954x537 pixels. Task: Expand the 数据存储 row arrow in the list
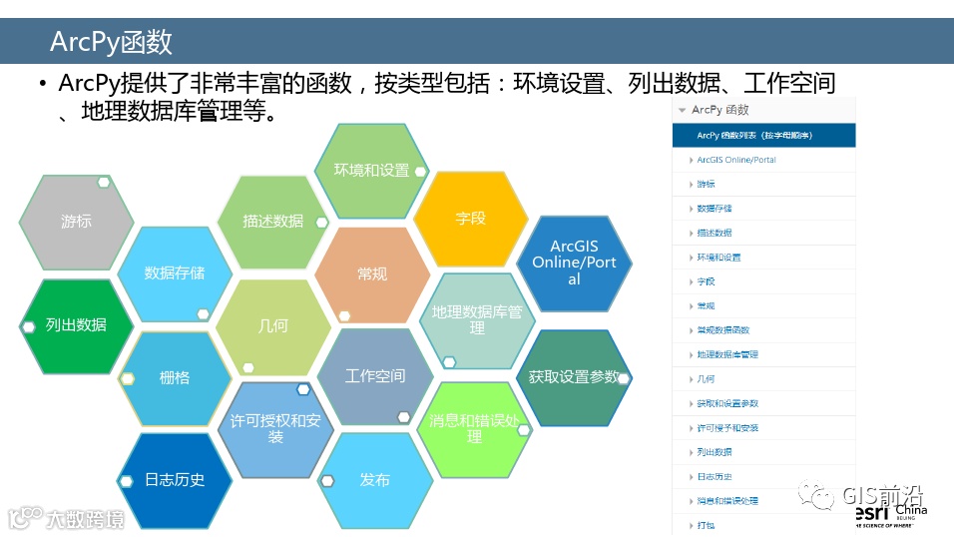point(692,209)
